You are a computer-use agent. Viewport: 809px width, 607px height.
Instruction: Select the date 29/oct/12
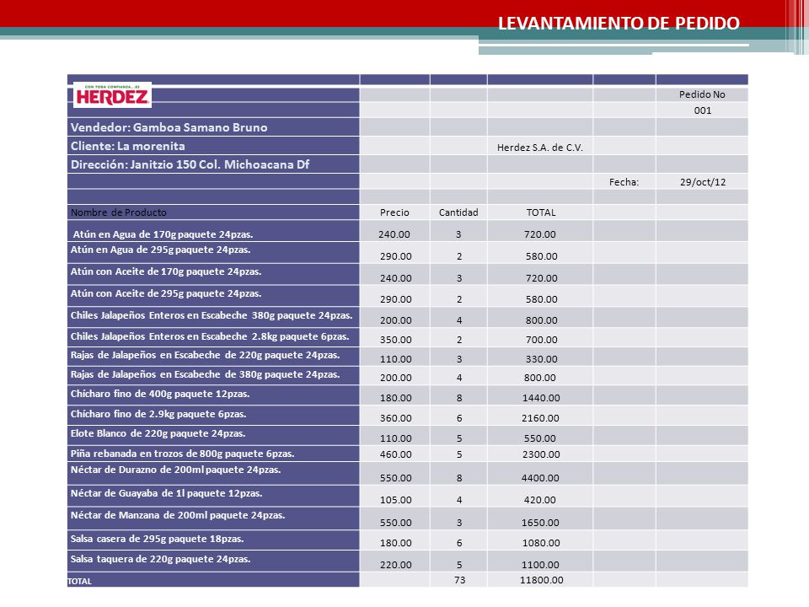[x=703, y=182]
